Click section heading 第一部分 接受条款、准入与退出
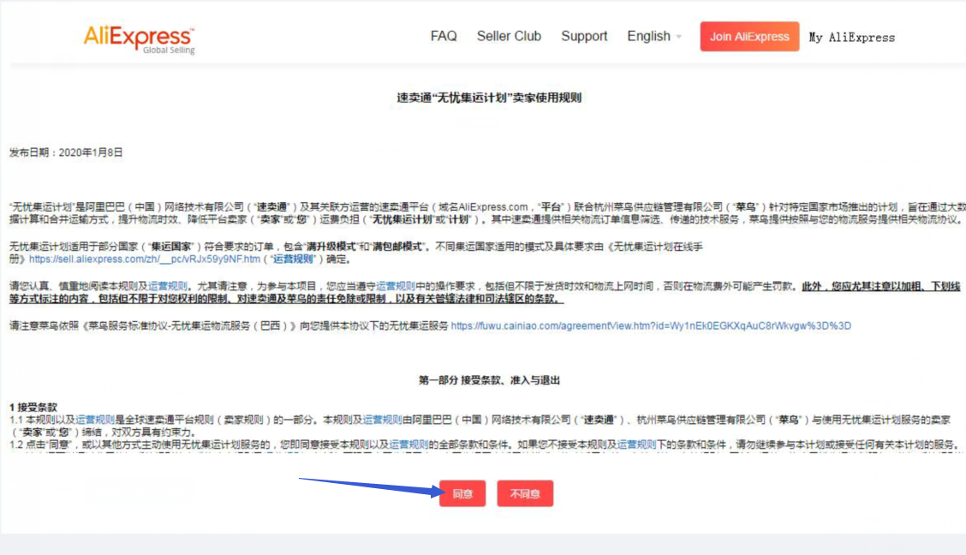The image size is (966, 555). tap(489, 380)
